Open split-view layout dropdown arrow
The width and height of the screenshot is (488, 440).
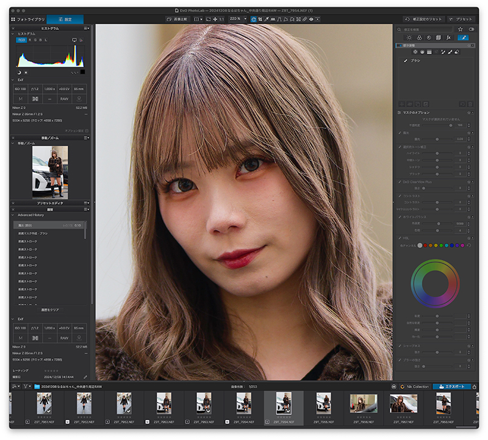[x=201, y=20]
